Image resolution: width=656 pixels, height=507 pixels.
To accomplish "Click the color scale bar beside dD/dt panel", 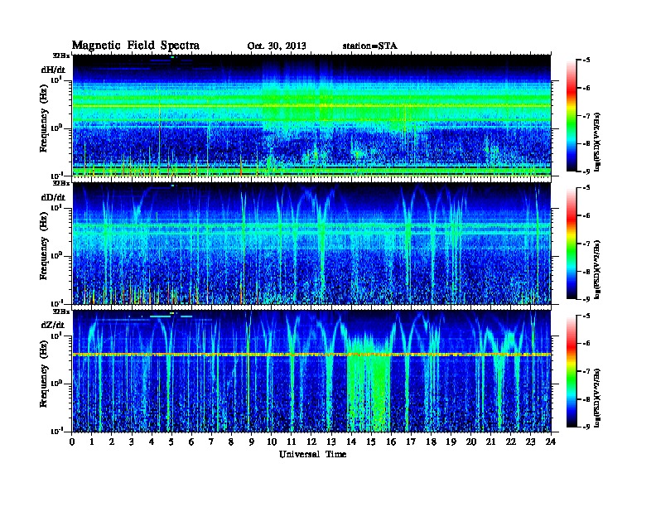I will 572,244.
